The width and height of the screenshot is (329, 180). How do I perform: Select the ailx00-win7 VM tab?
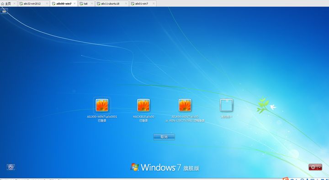(x=64, y=4)
